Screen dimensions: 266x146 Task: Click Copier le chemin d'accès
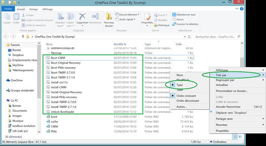pyautogui.click(x=37, y=20)
